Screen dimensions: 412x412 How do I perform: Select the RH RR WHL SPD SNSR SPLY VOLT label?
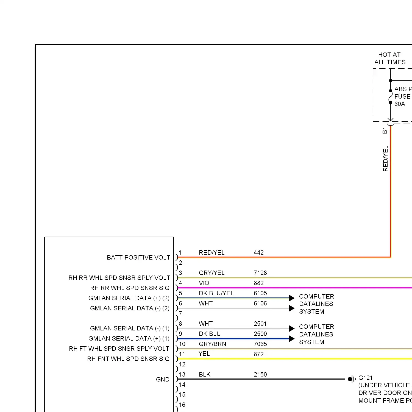click(119, 278)
